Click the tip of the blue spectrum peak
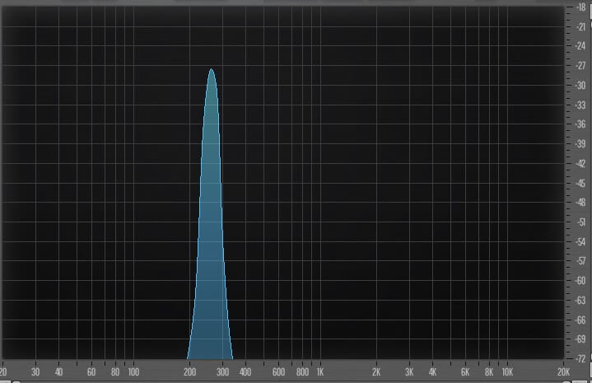Viewport: 592px width, 383px height. tap(212, 70)
